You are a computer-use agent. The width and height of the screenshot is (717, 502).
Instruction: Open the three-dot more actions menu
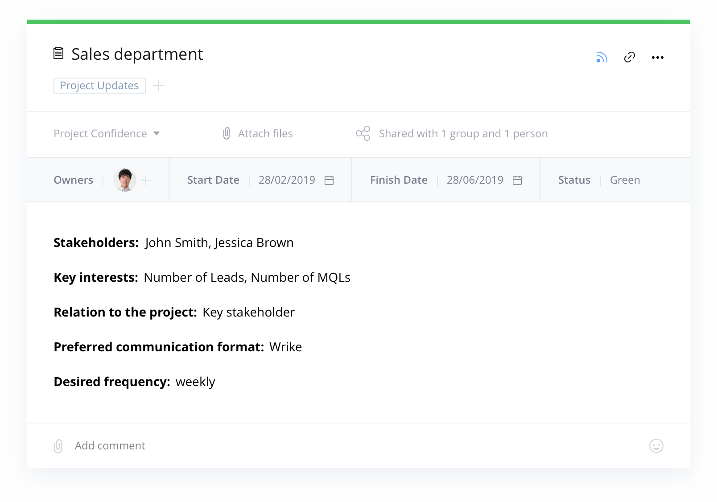658,58
